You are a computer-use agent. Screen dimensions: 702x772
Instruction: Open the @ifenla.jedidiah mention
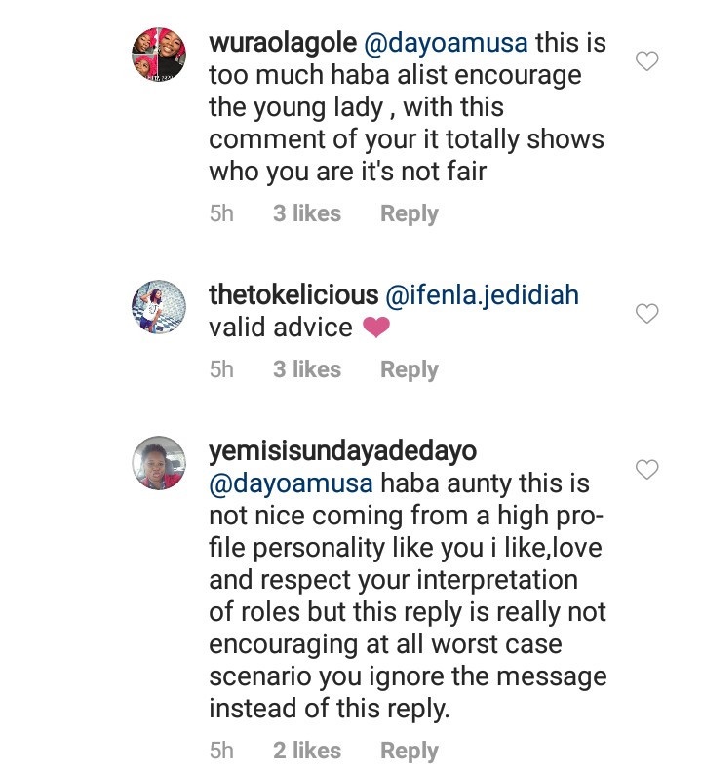pos(482,294)
